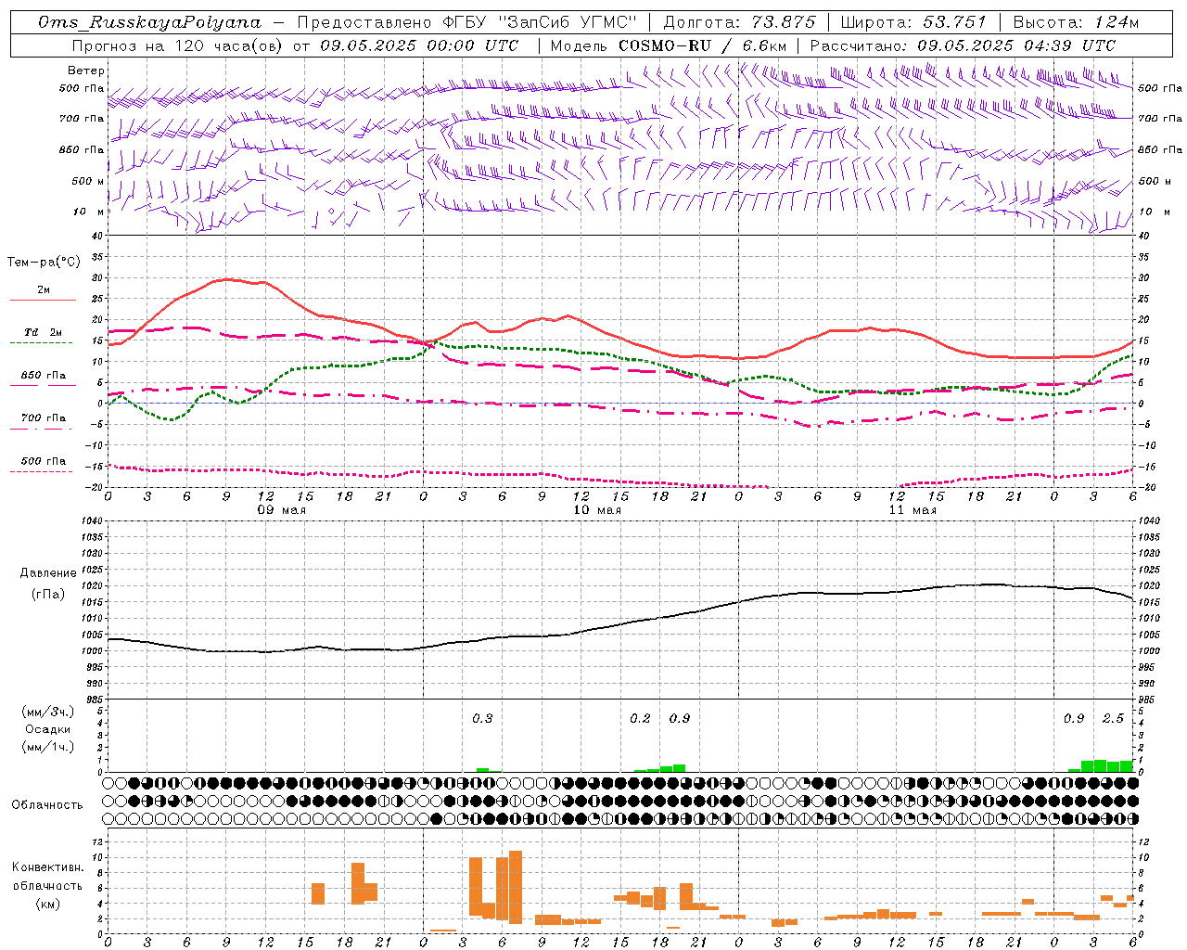Click the precipitation total value 2.5
This screenshot has width=1187, height=950.
1113,718
